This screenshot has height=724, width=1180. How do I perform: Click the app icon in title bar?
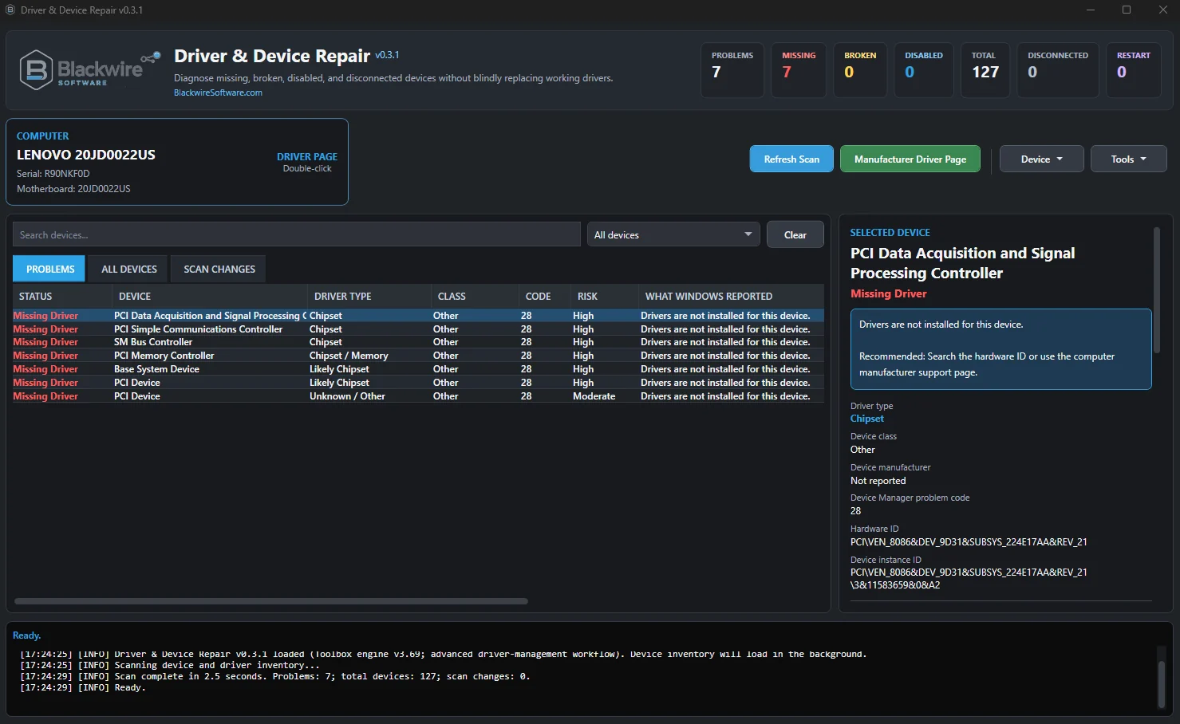(10, 10)
